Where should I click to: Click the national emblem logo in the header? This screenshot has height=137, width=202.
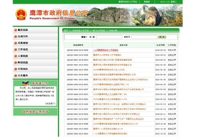click(x=21, y=14)
